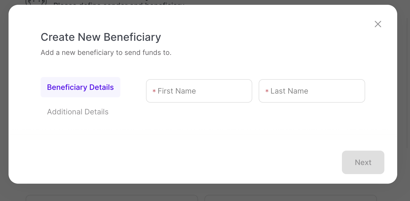Click the dimmed backdrop right of the dialog

point(404,101)
